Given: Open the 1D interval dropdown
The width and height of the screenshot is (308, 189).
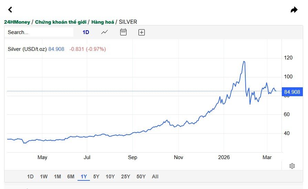Looking at the screenshot, I should [x=86, y=32].
